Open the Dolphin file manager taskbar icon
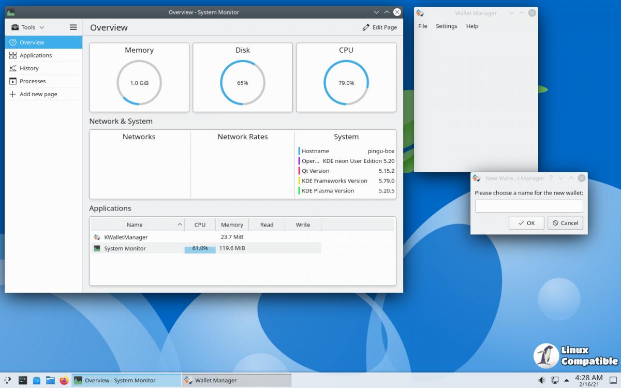 click(50, 380)
